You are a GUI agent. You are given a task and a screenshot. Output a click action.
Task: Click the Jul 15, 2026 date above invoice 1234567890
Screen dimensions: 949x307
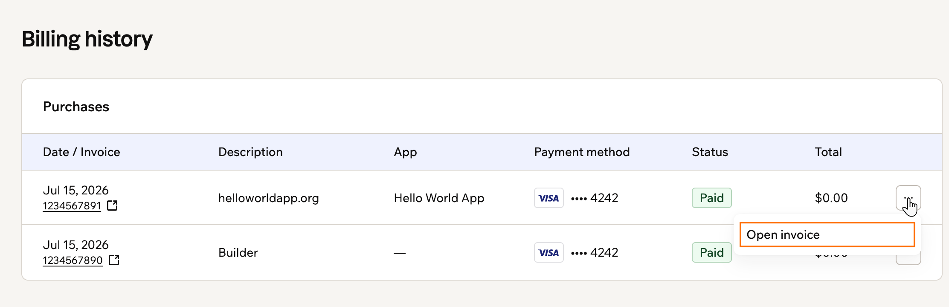[76, 245]
